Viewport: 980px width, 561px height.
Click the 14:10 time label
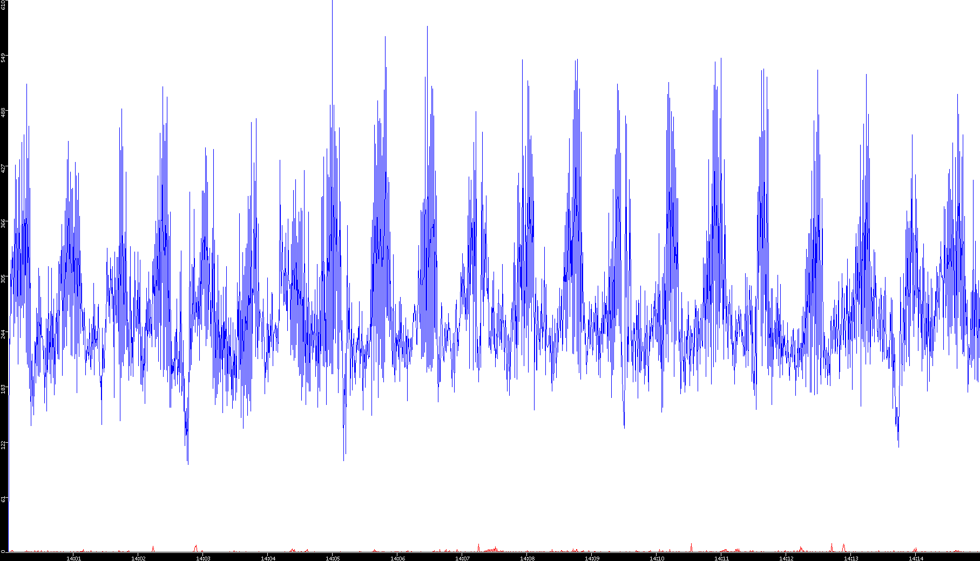tap(657, 558)
